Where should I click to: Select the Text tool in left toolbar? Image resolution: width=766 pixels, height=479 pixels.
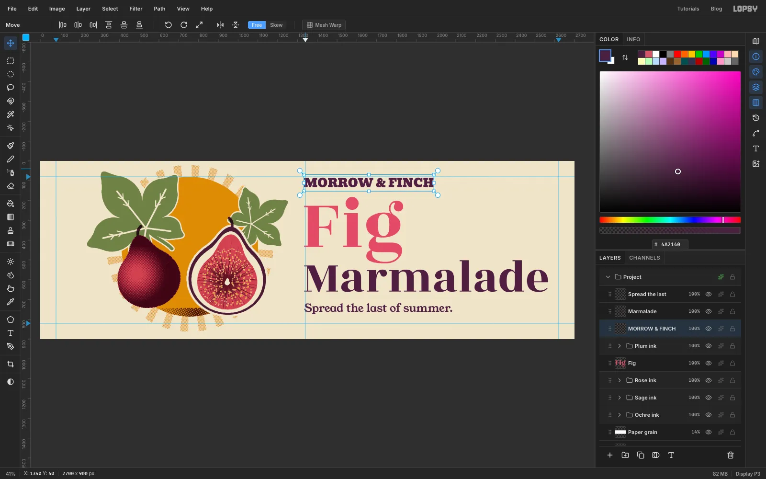[11, 333]
